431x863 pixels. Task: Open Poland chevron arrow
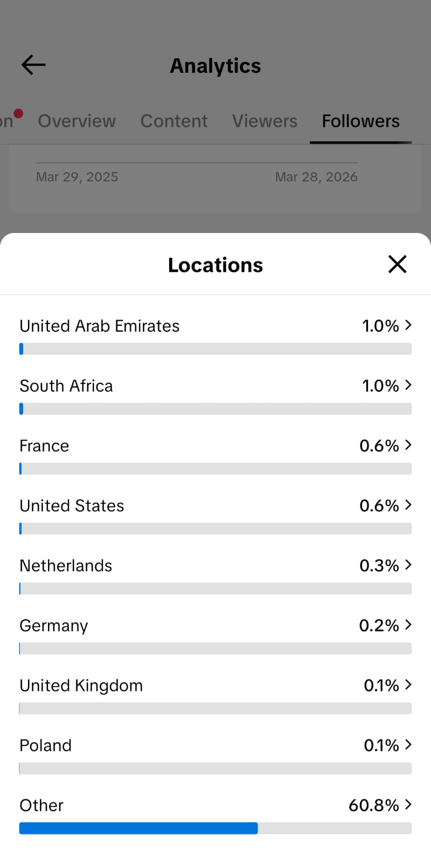click(408, 744)
